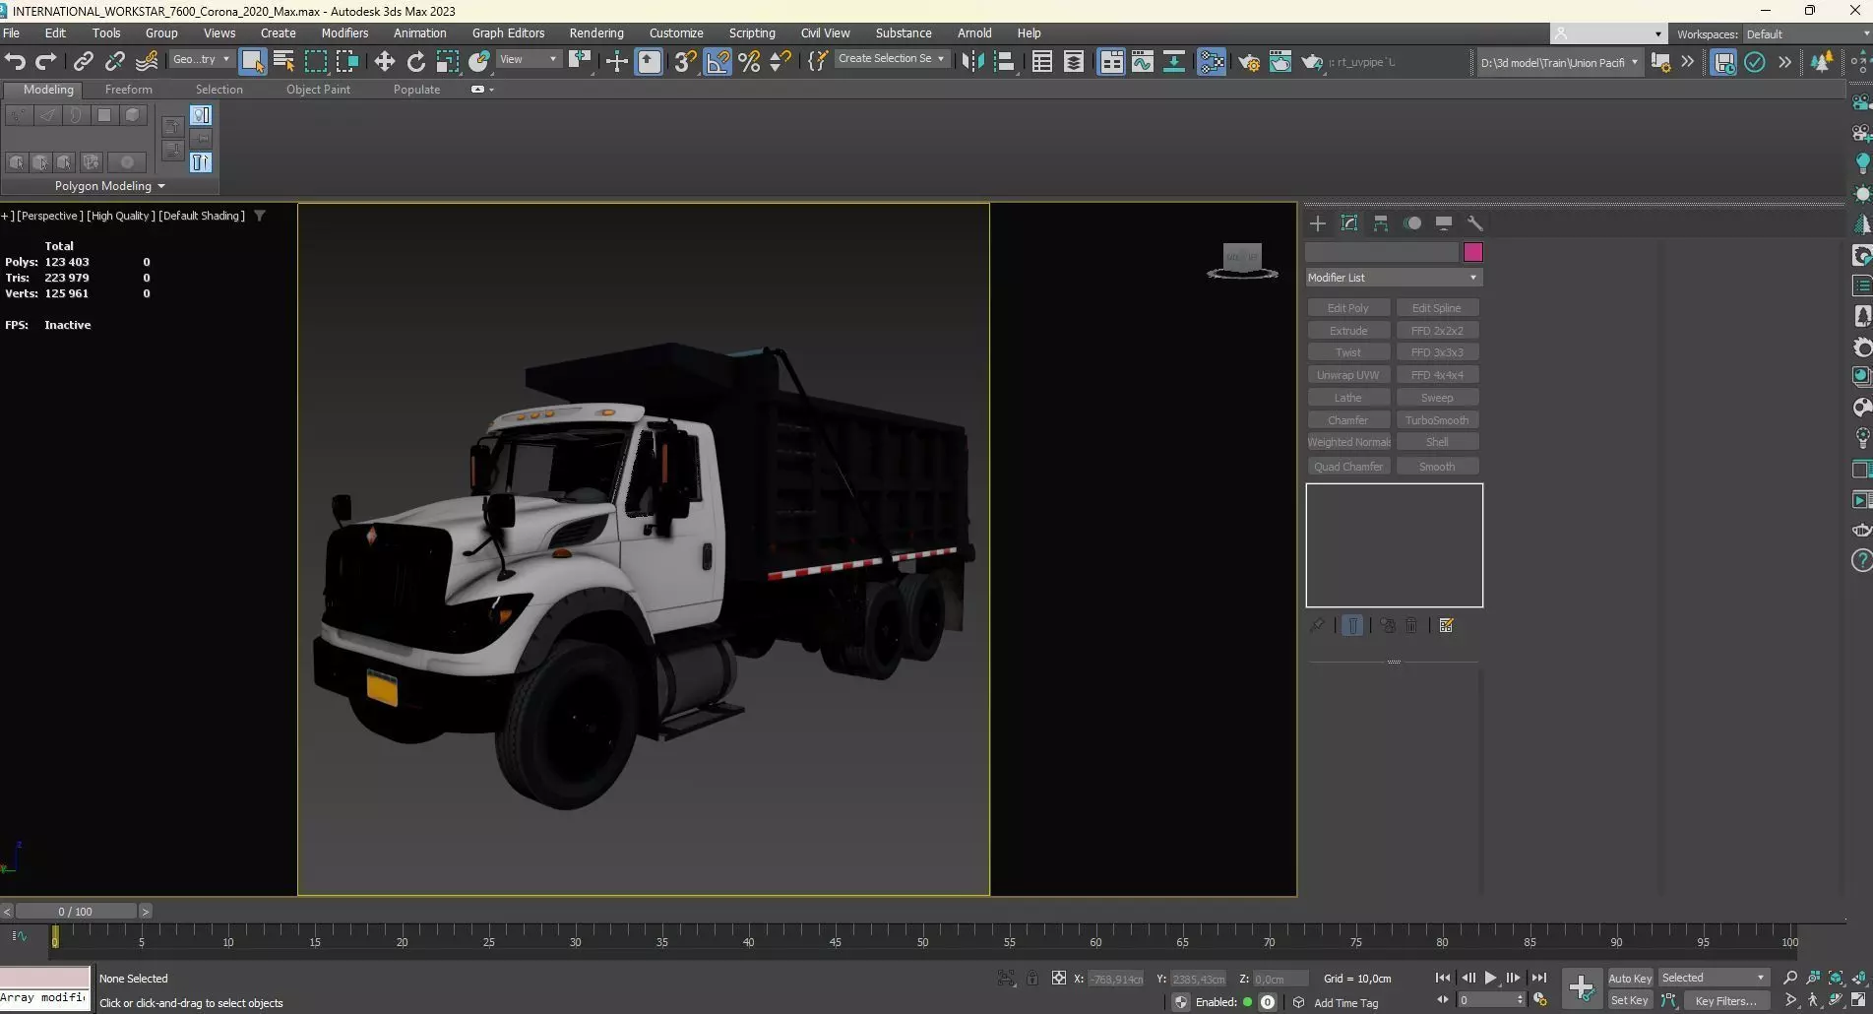Apply the Unwrap UVW modifier button
This screenshot has width=1873, height=1014.
tap(1348, 375)
